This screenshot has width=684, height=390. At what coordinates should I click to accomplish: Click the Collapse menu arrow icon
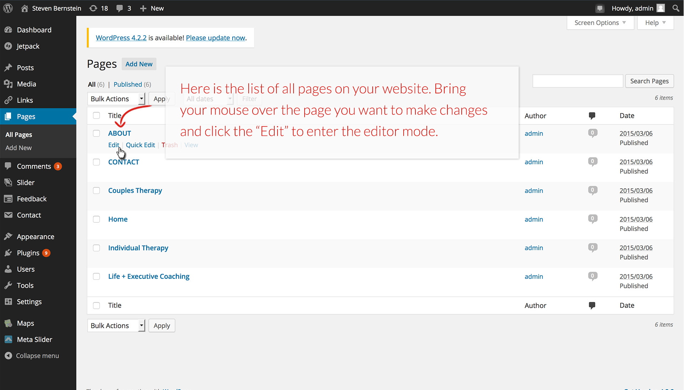point(8,356)
